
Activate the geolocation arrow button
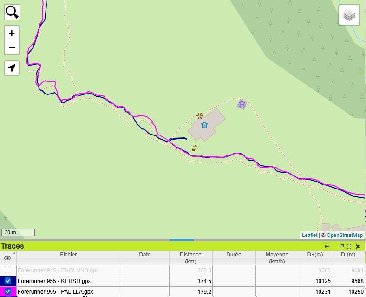point(12,68)
